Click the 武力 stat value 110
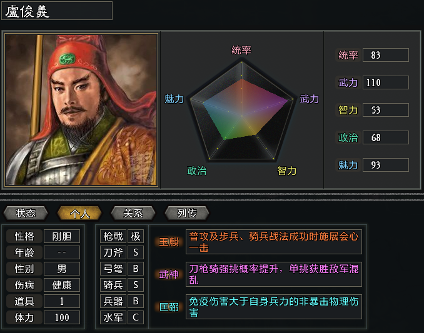The image size is (424, 333). 385,82
